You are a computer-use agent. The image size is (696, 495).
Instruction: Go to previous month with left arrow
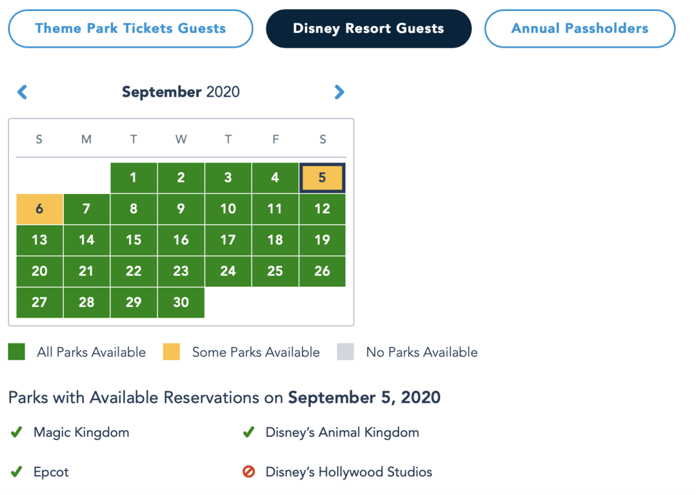pyautogui.click(x=23, y=92)
